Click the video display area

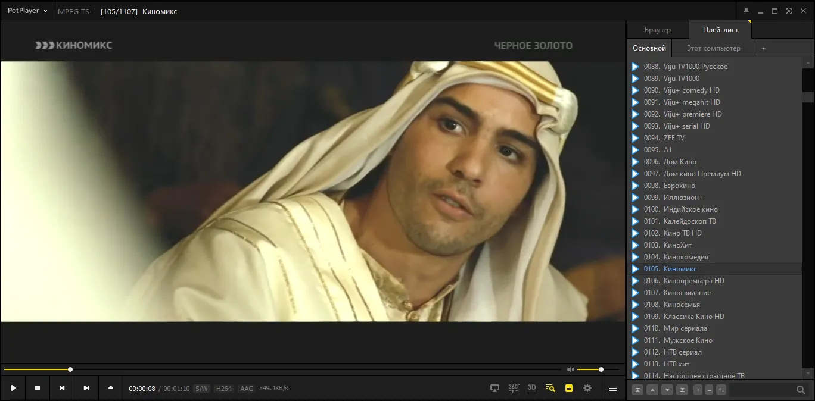tap(313, 192)
